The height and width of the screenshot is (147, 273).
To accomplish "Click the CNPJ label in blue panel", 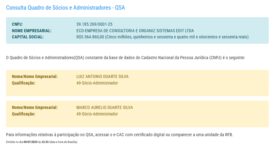I will pos(17,24).
